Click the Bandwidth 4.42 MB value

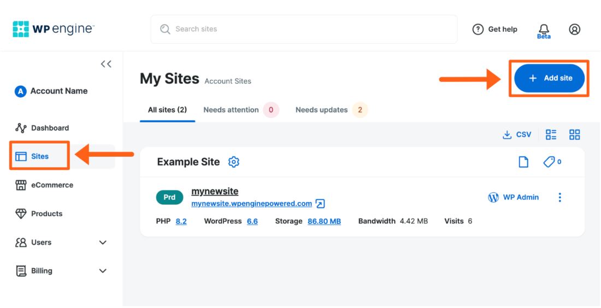coord(414,221)
